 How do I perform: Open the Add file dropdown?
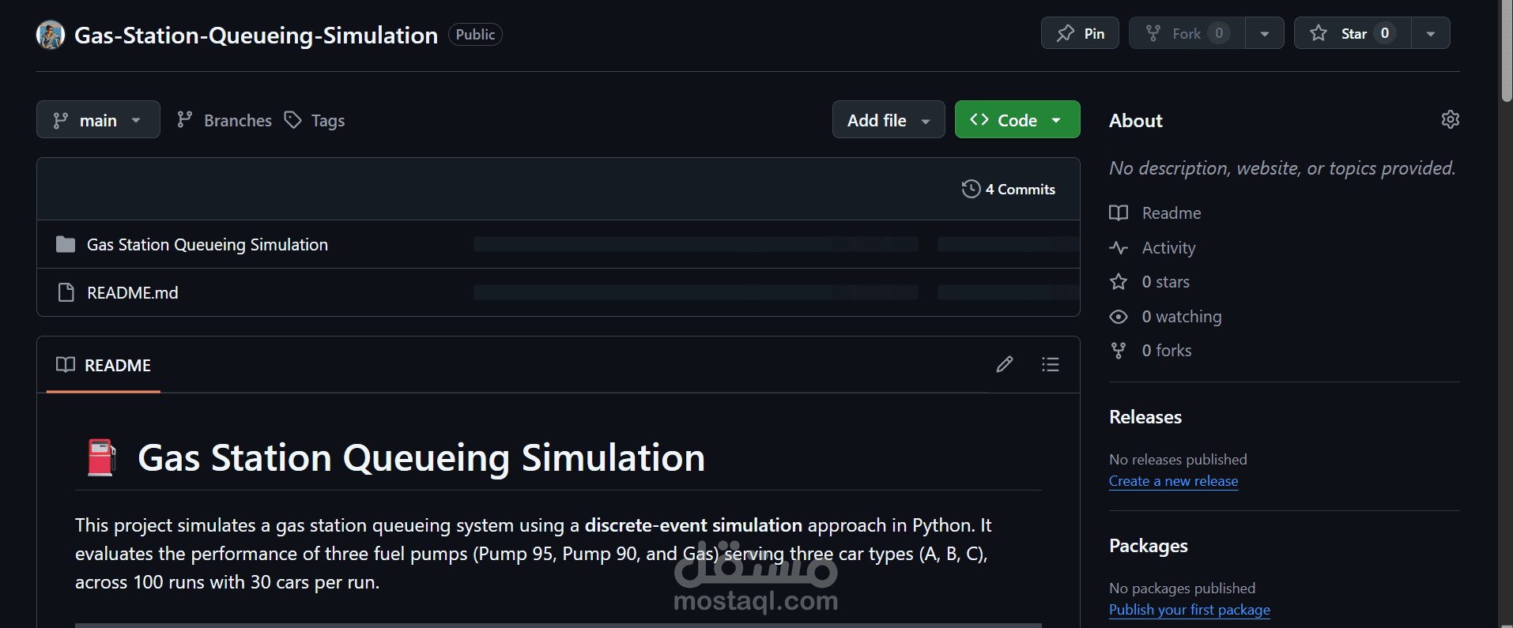coord(889,119)
